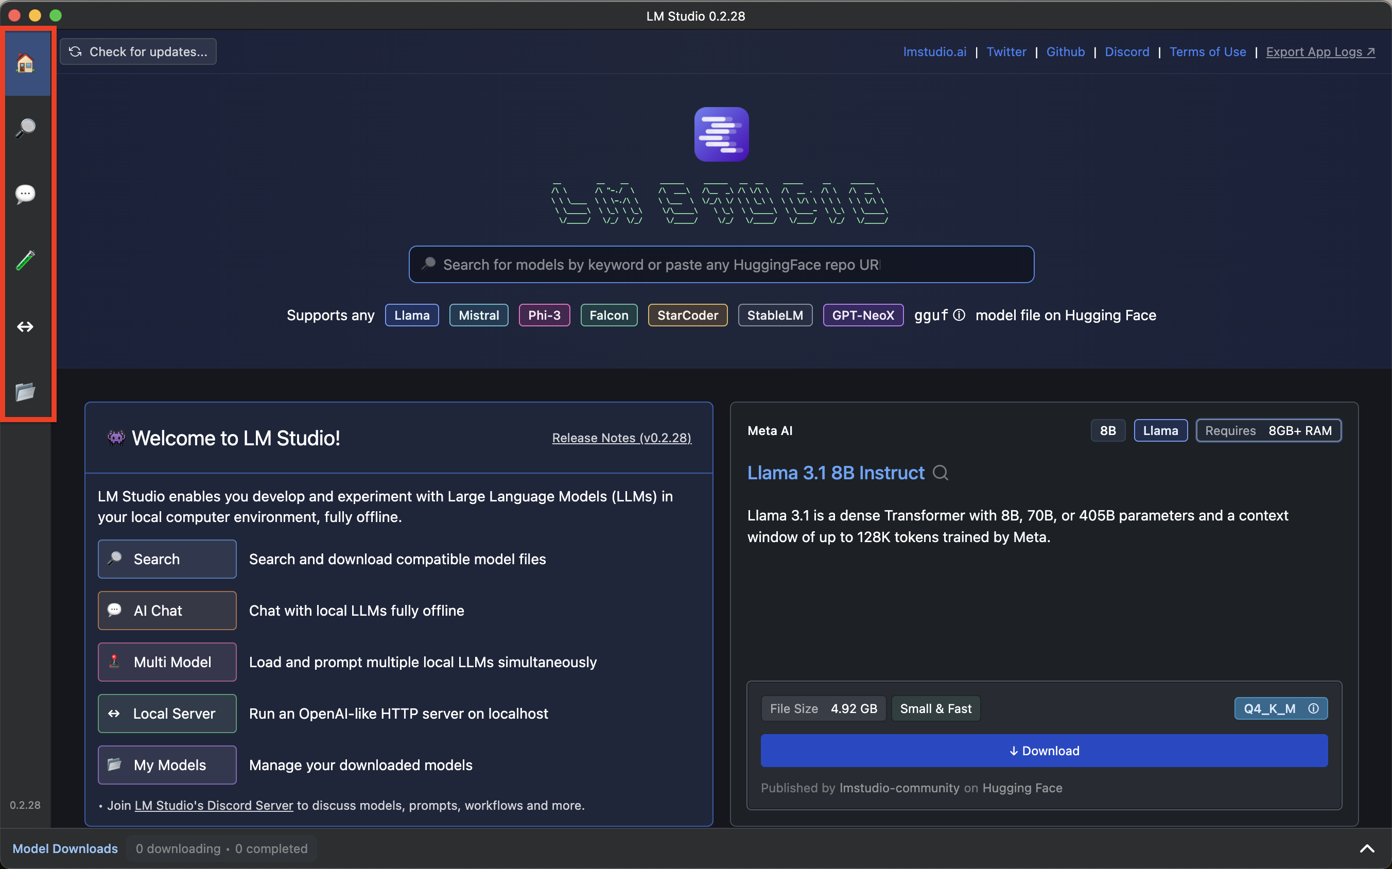Open the Github link in header
The width and height of the screenshot is (1392, 869).
coord(1065,51)
